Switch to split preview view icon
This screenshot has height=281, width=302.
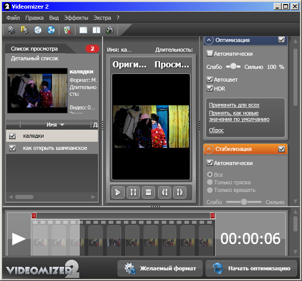[96, 30]
